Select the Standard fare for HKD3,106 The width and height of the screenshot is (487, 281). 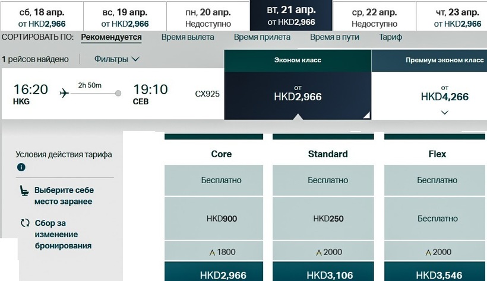(323, 274)
